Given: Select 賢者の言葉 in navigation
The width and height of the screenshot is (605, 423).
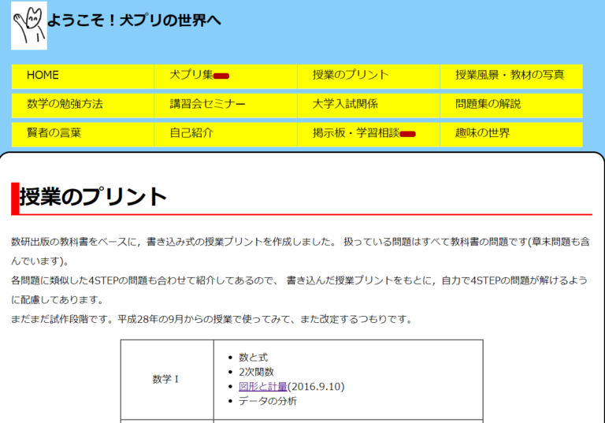Looking at the screenshot, I should [x=83, y=135].
